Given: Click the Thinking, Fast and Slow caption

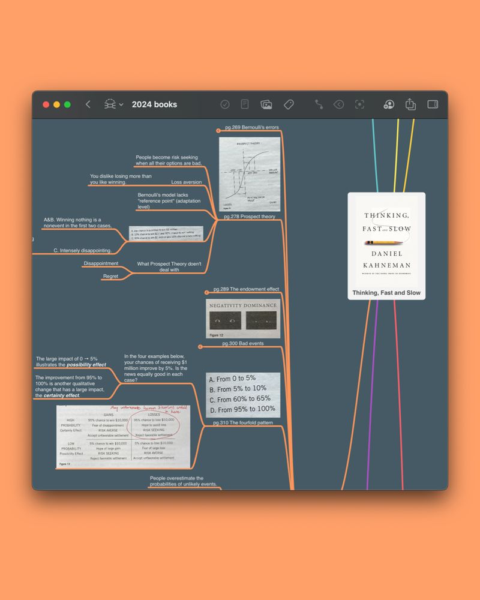Looking at the screenshot, I should 386,293.
